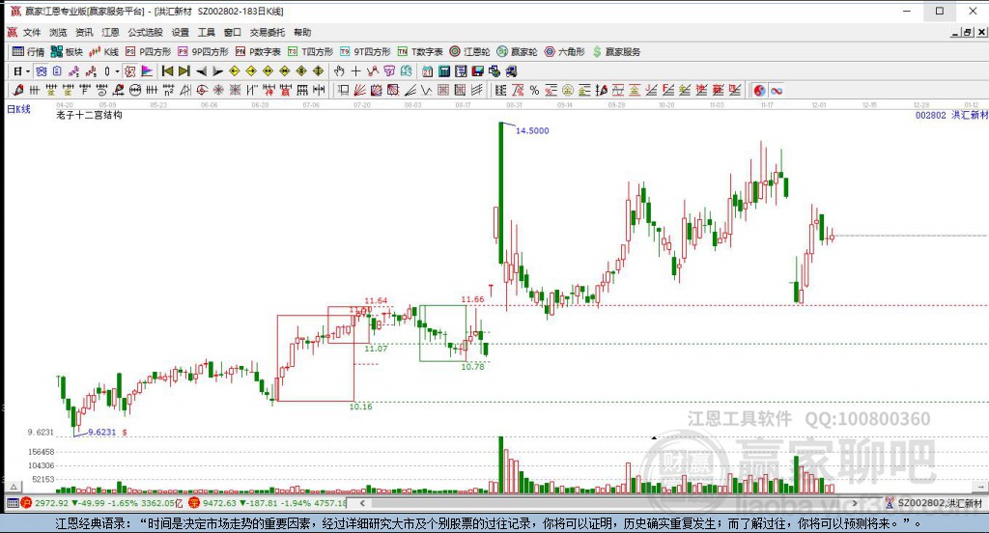Expand the 日 period dropdown arrow

(x=28, y=71)
